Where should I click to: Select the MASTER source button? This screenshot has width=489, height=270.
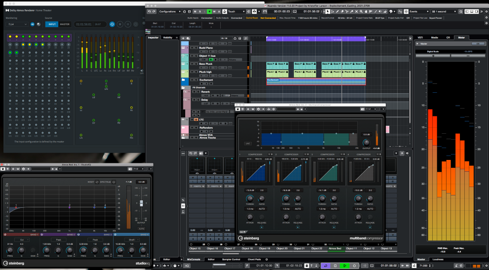pos(65,24)
